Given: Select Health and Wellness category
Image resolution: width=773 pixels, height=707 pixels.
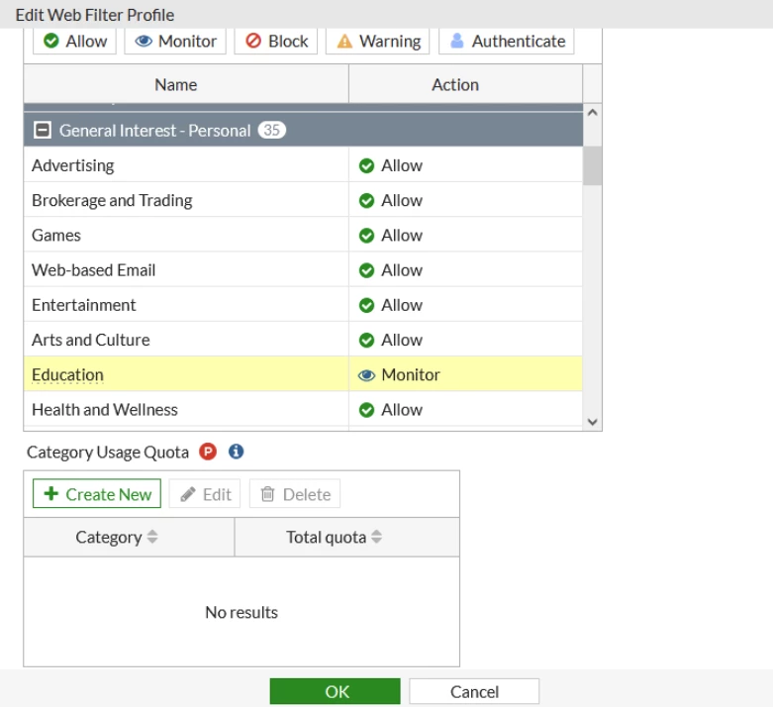Looking at the screenshot, I should click(303, 410).
